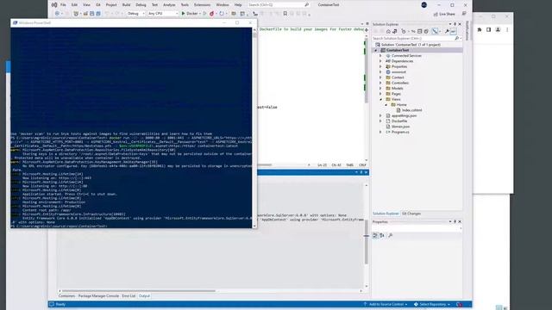Click the Save toolbar icon
The width and height of the screenshot is (552, 310).
coord(92,14)
